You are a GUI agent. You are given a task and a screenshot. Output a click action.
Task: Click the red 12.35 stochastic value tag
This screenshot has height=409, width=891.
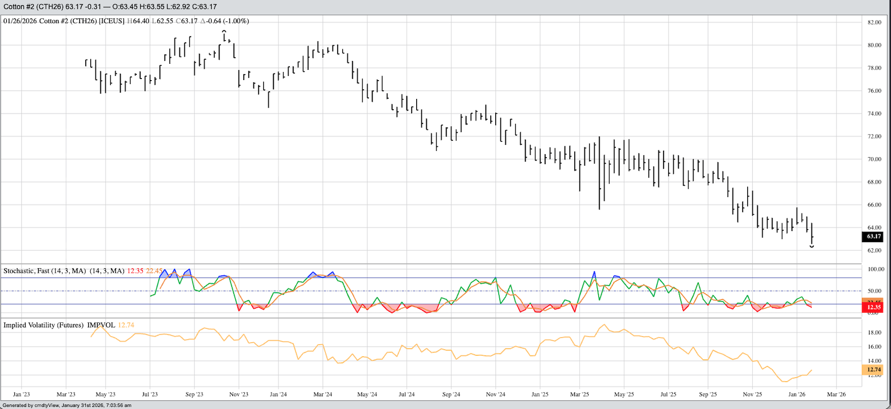873,307
